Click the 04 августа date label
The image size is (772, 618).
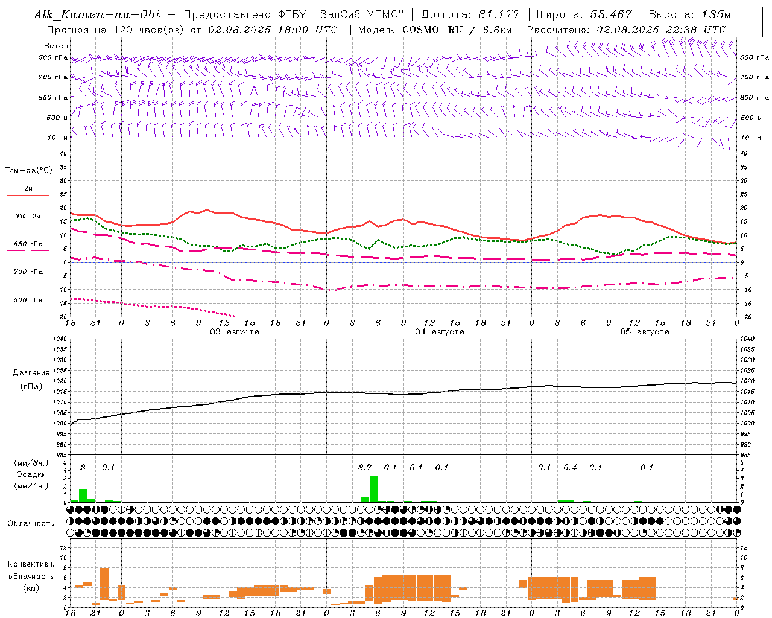click(440, 332)
